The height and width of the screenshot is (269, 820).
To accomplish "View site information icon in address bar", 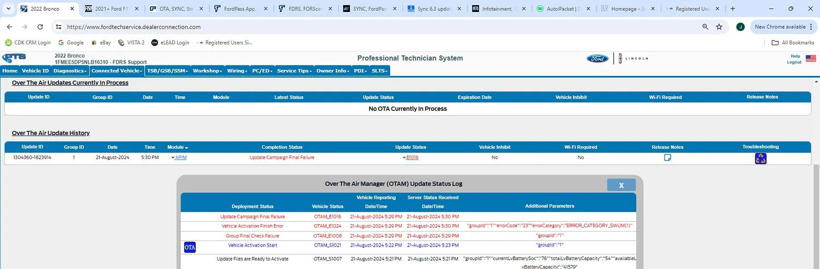I will 58,27.
